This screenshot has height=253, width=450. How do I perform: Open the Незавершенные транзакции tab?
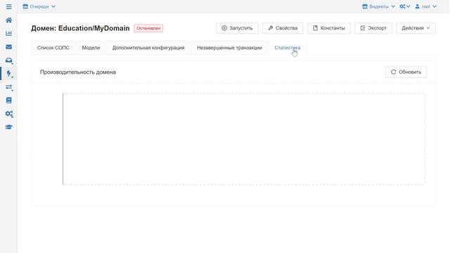(x=229, y=48)
